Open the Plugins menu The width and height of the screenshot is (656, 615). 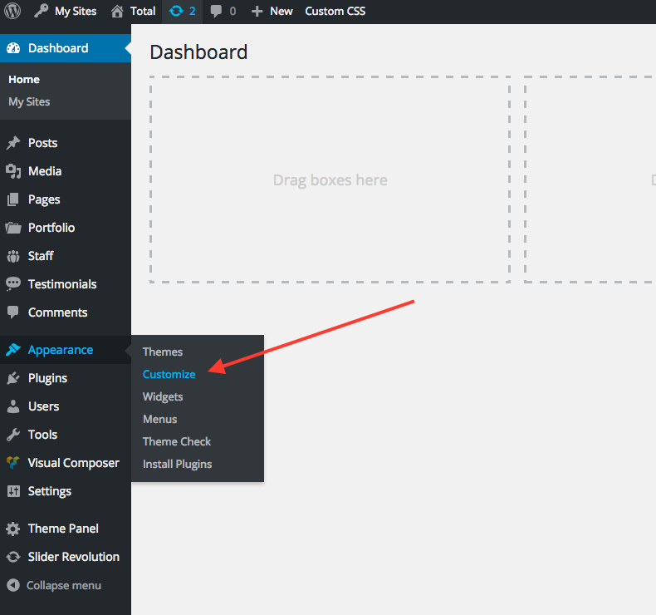pyautogui.click(x=47, y=378)
